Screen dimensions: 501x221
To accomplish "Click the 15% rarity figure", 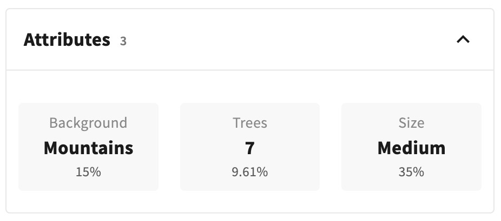I will 88,172.
